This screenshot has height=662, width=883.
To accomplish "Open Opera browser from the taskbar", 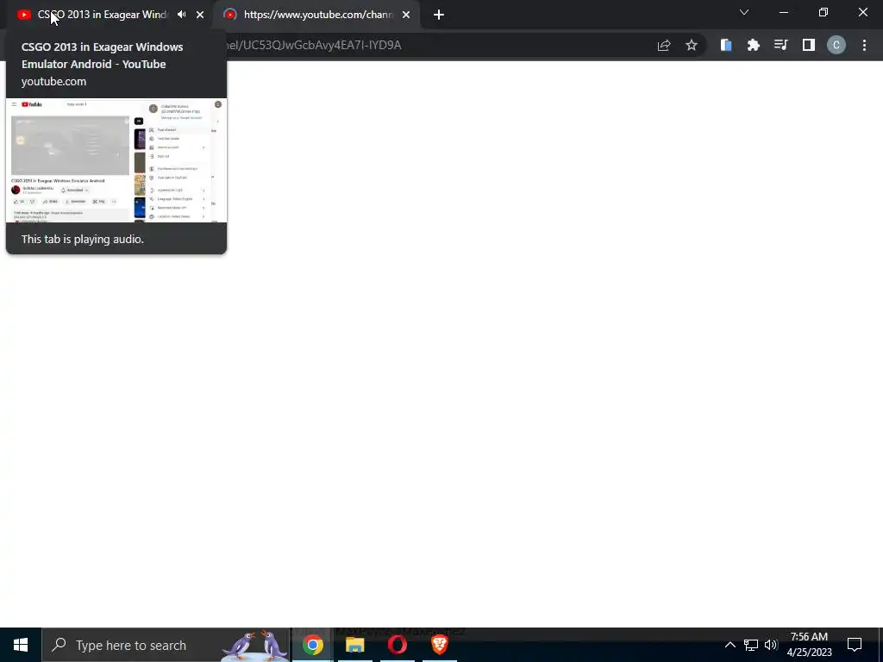I will point(397,645).
